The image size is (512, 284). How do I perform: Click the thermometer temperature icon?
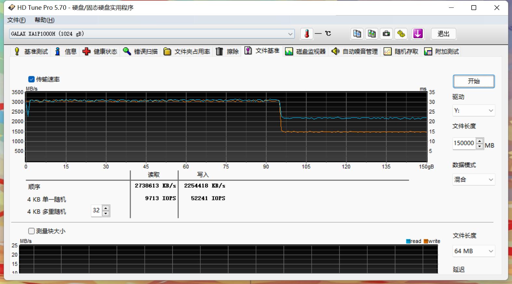[x=306, y=34]
